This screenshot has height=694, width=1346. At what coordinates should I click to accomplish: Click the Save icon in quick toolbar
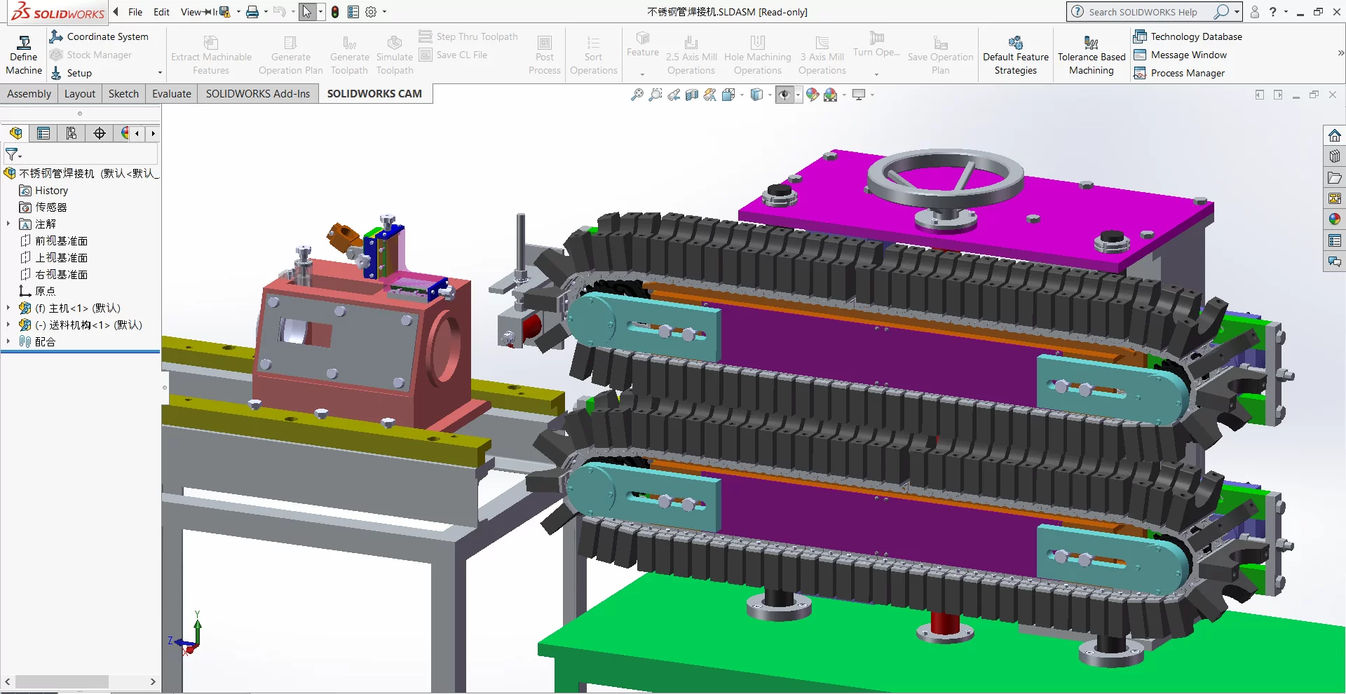(x=225, y=12)
